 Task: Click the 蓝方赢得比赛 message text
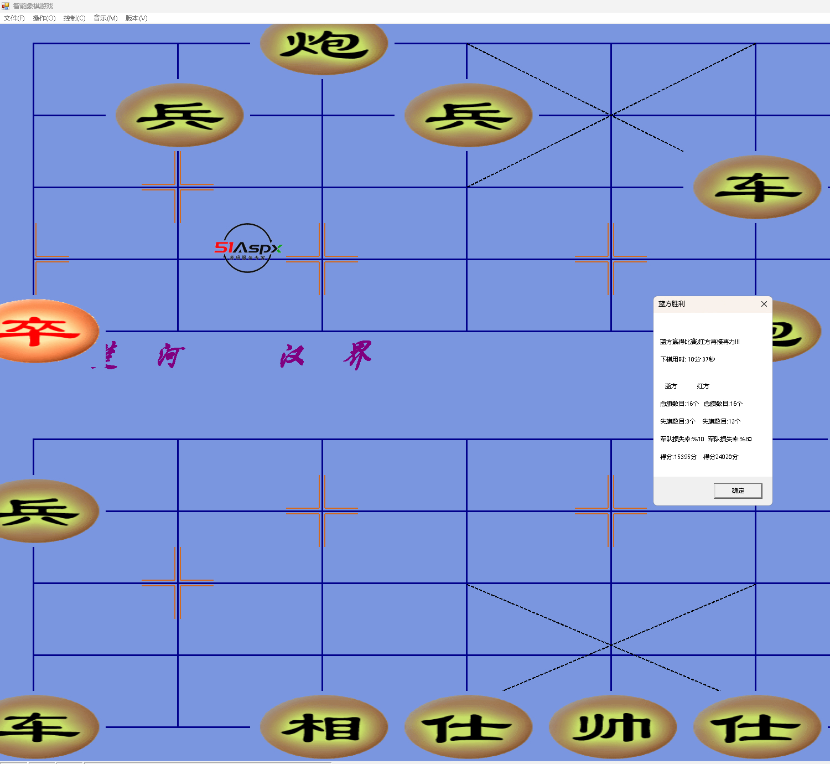(699, 342)
